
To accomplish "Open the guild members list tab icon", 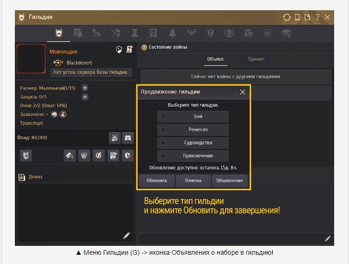I will click(78, 33).
